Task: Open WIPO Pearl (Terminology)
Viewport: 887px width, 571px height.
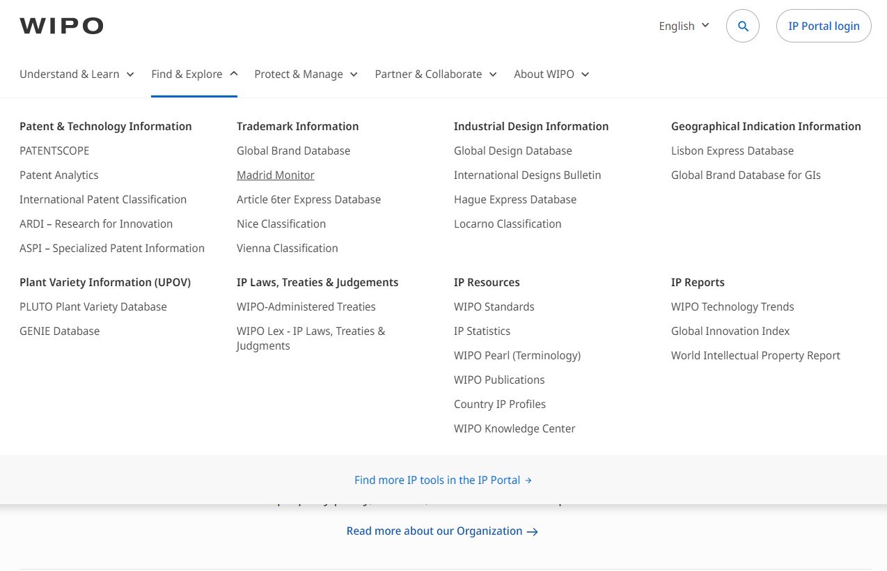Action: (517, 356)
